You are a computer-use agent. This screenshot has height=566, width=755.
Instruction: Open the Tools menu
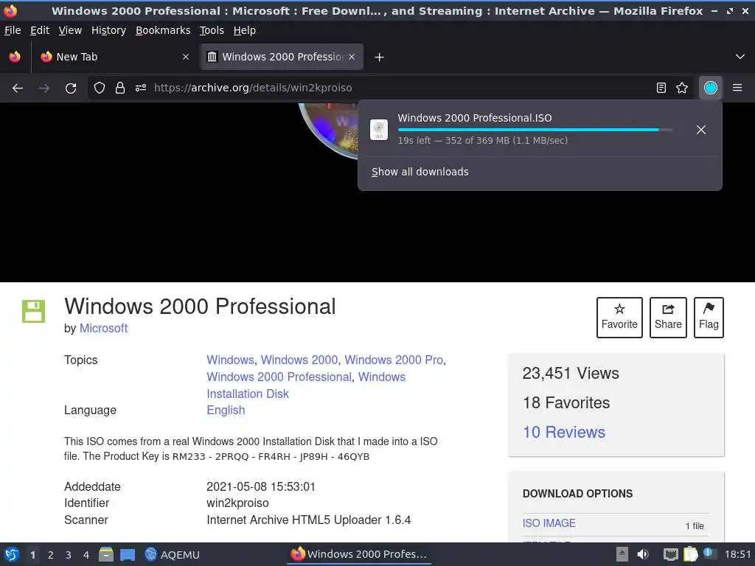[212, 30]
